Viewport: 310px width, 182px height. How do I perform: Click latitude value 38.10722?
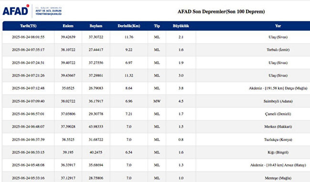click(x=68, y=50)
